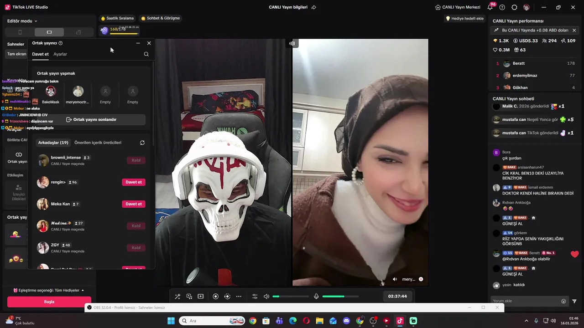584x328 pixels.
Task: Open the magic wand effects tool
Action: pos(177,296)
